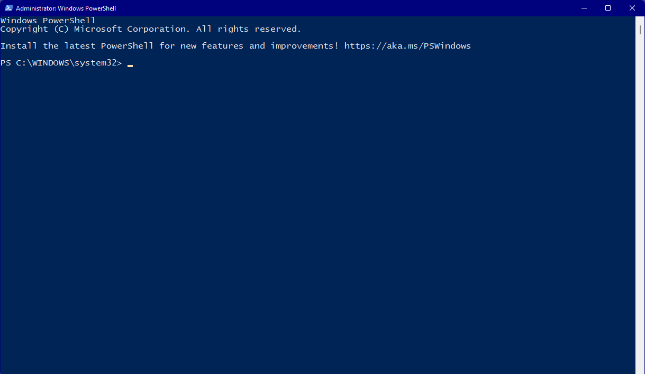This screenshot has height=374, width=645.
Task: Click the empty title bar area
Action: click(344, 8)
